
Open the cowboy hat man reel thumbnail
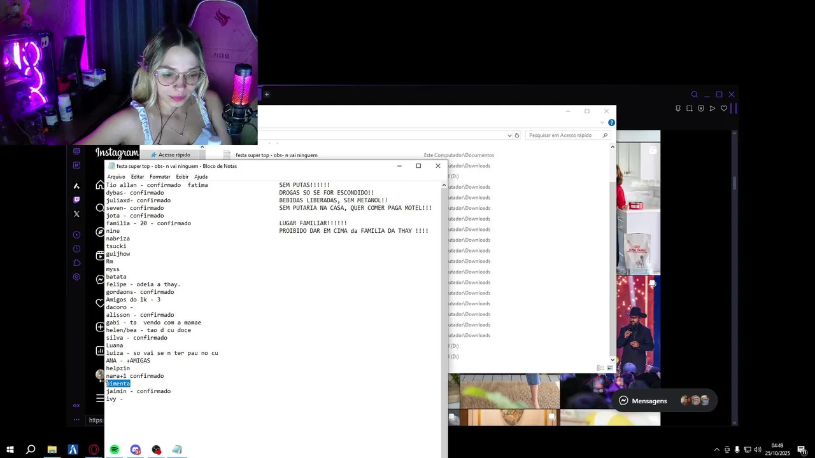(x=638, y=324)
